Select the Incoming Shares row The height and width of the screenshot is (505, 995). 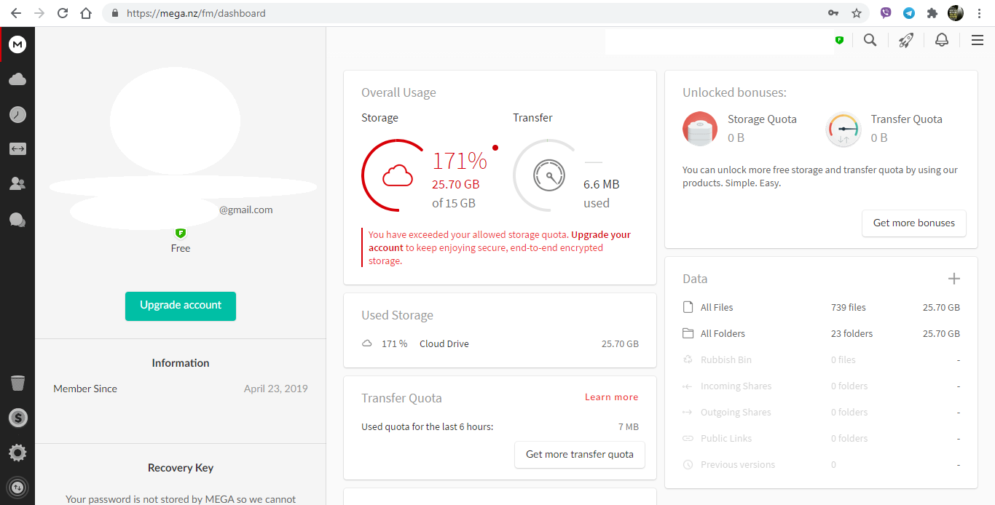821,386
